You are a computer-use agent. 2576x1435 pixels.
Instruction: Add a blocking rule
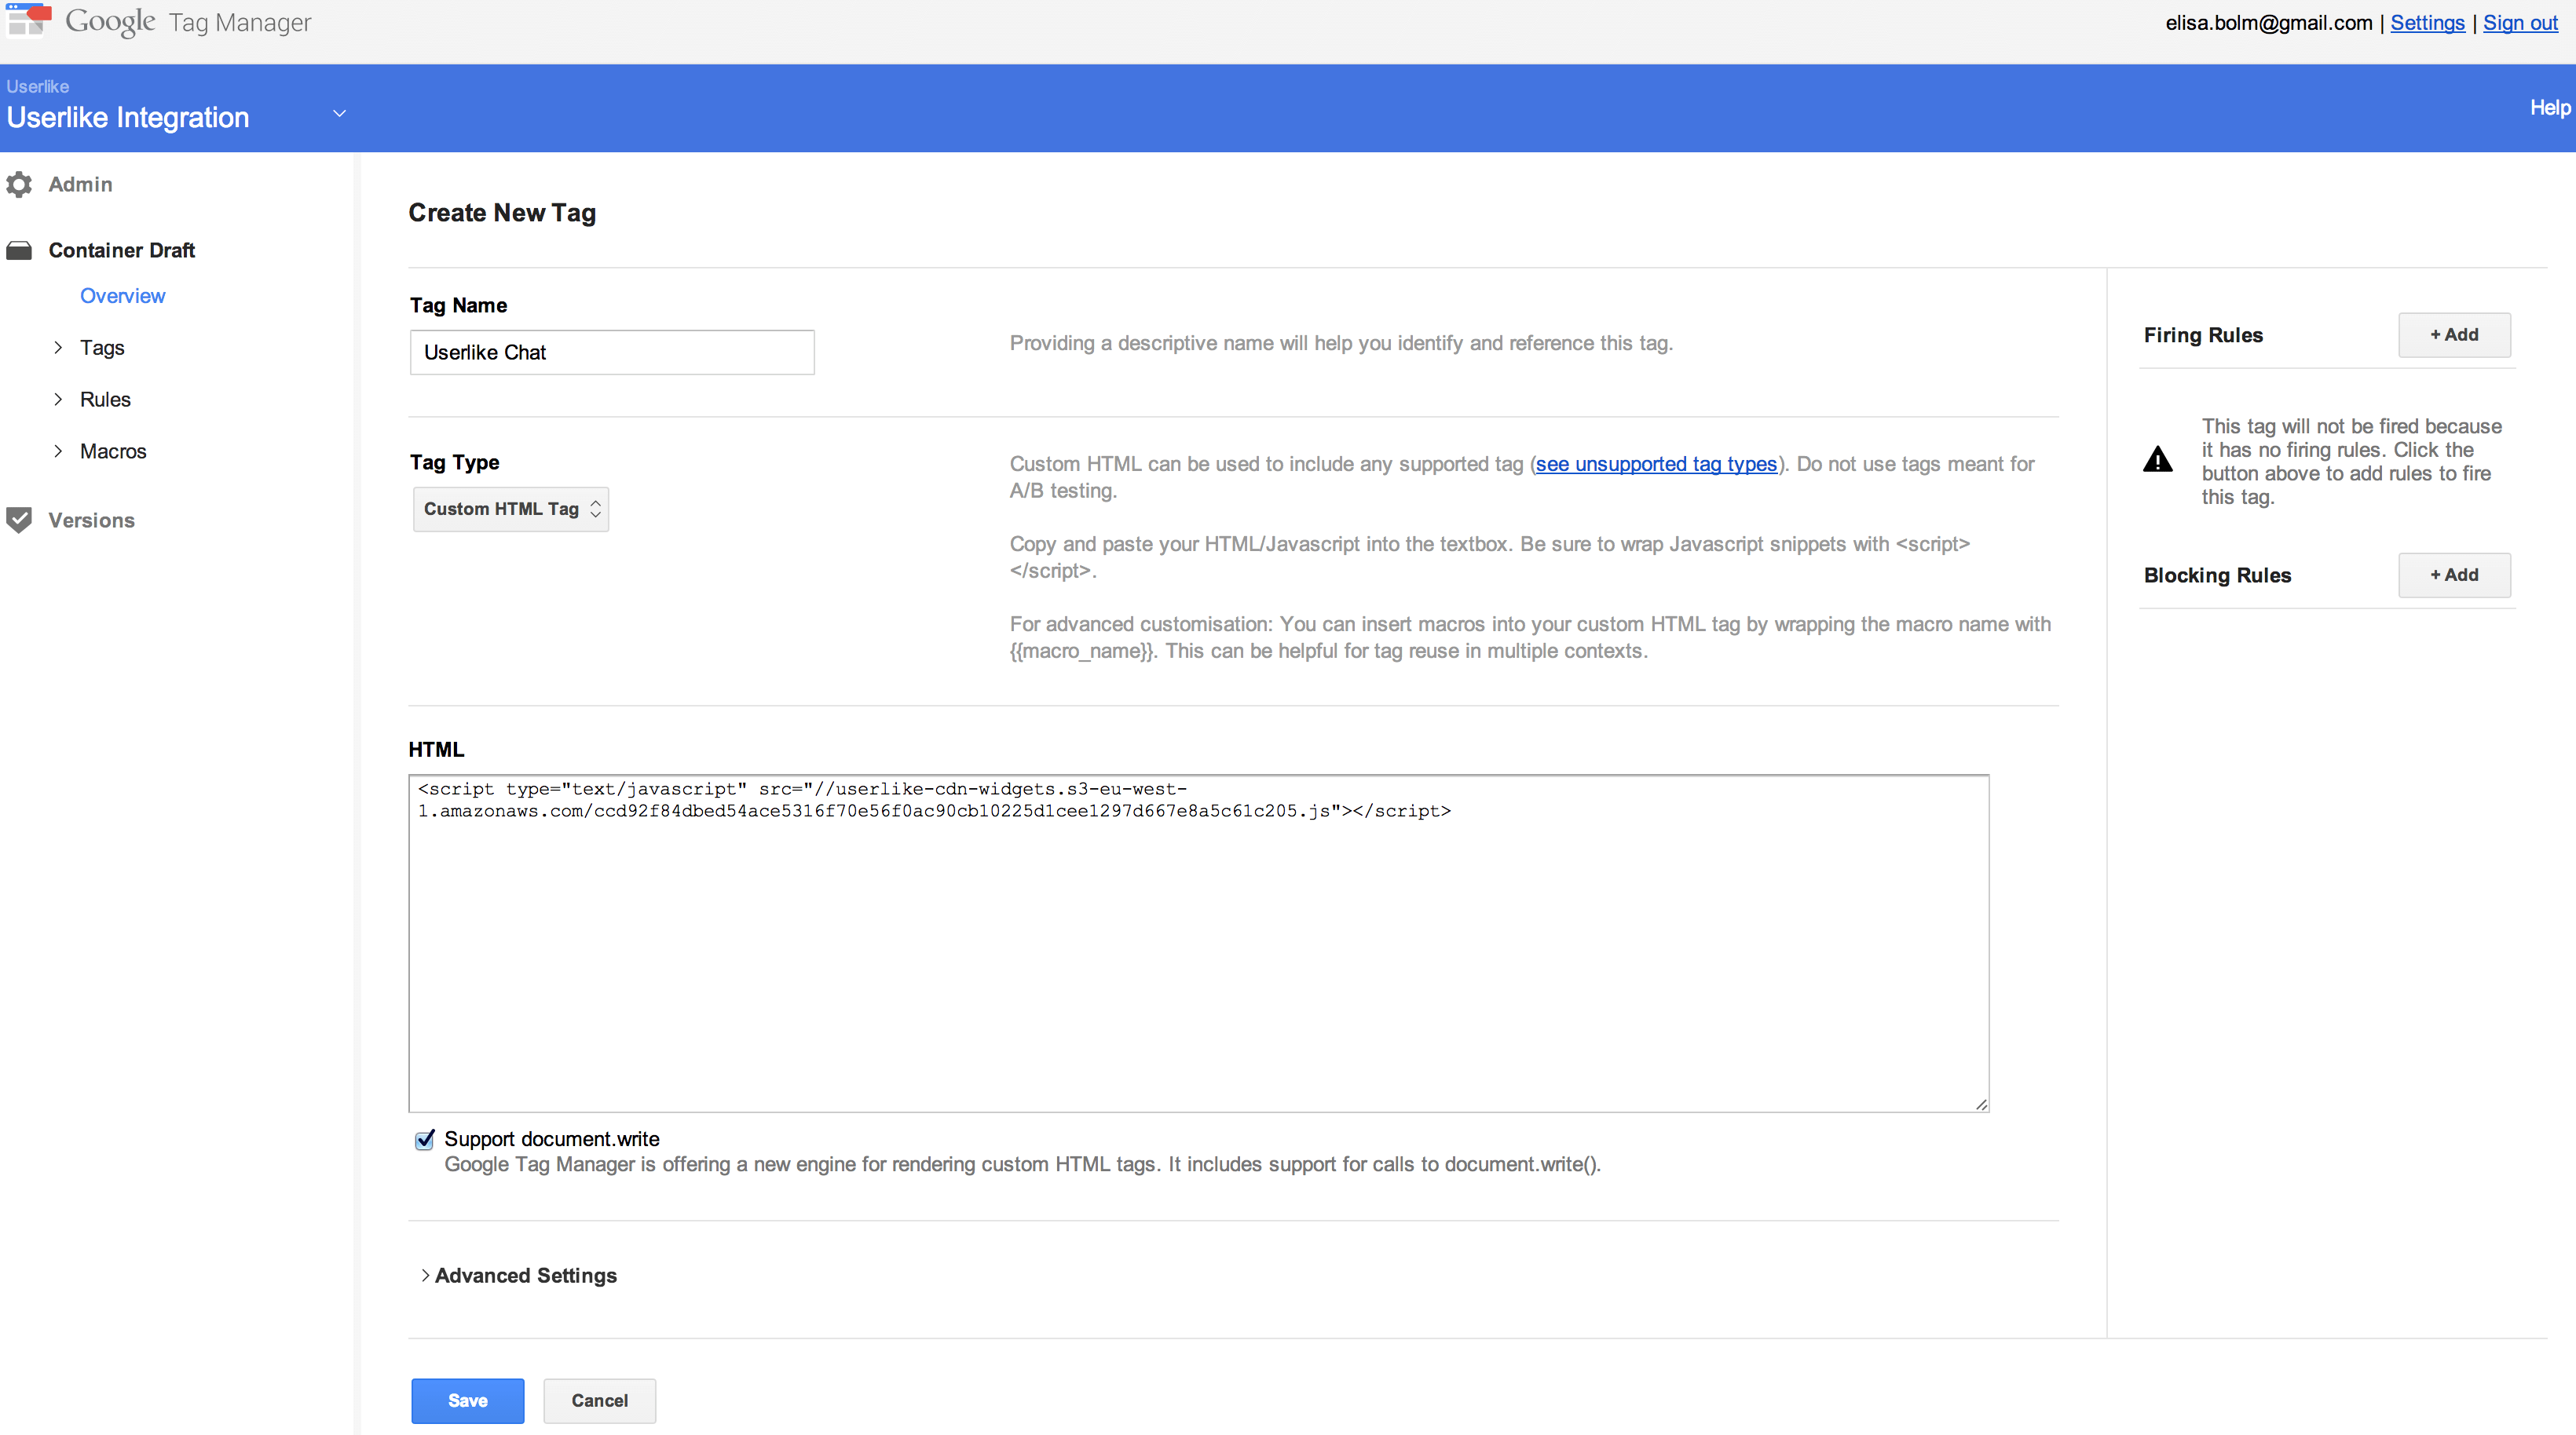pyautogui.click(x=2454, y=575)
